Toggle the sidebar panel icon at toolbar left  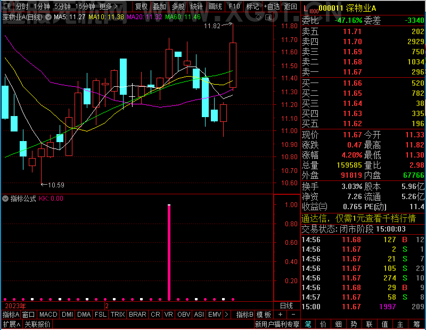pos(6,6)
